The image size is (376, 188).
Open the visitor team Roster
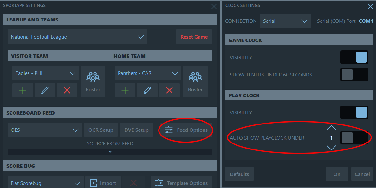click(93, 82)
